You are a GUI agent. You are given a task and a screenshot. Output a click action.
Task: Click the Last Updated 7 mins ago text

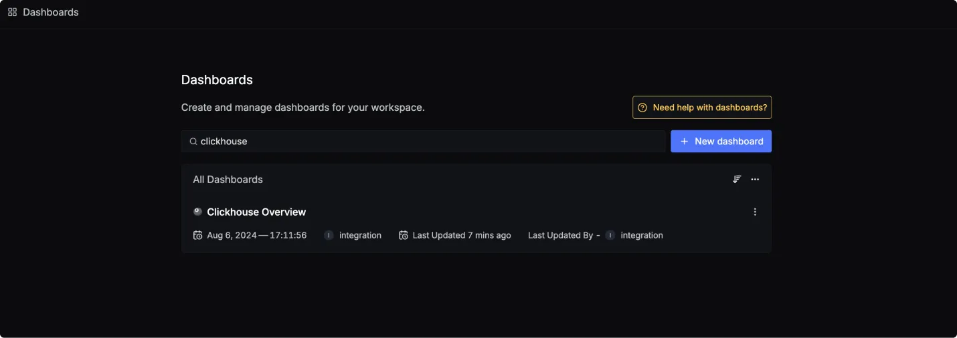point(462,235)
